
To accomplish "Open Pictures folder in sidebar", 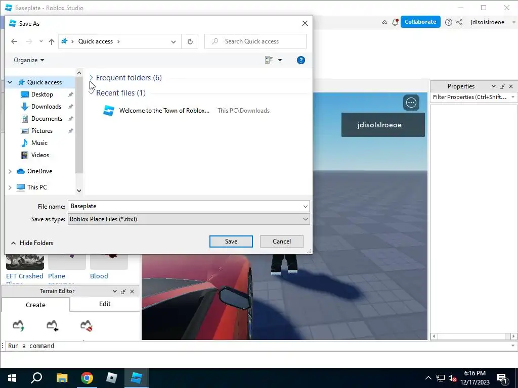I will point(42,131).
